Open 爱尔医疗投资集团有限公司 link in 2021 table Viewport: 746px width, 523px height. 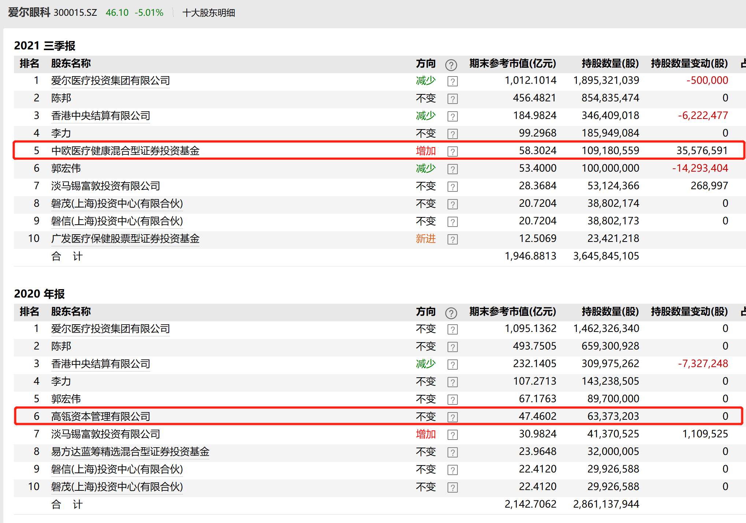point(110,81)
